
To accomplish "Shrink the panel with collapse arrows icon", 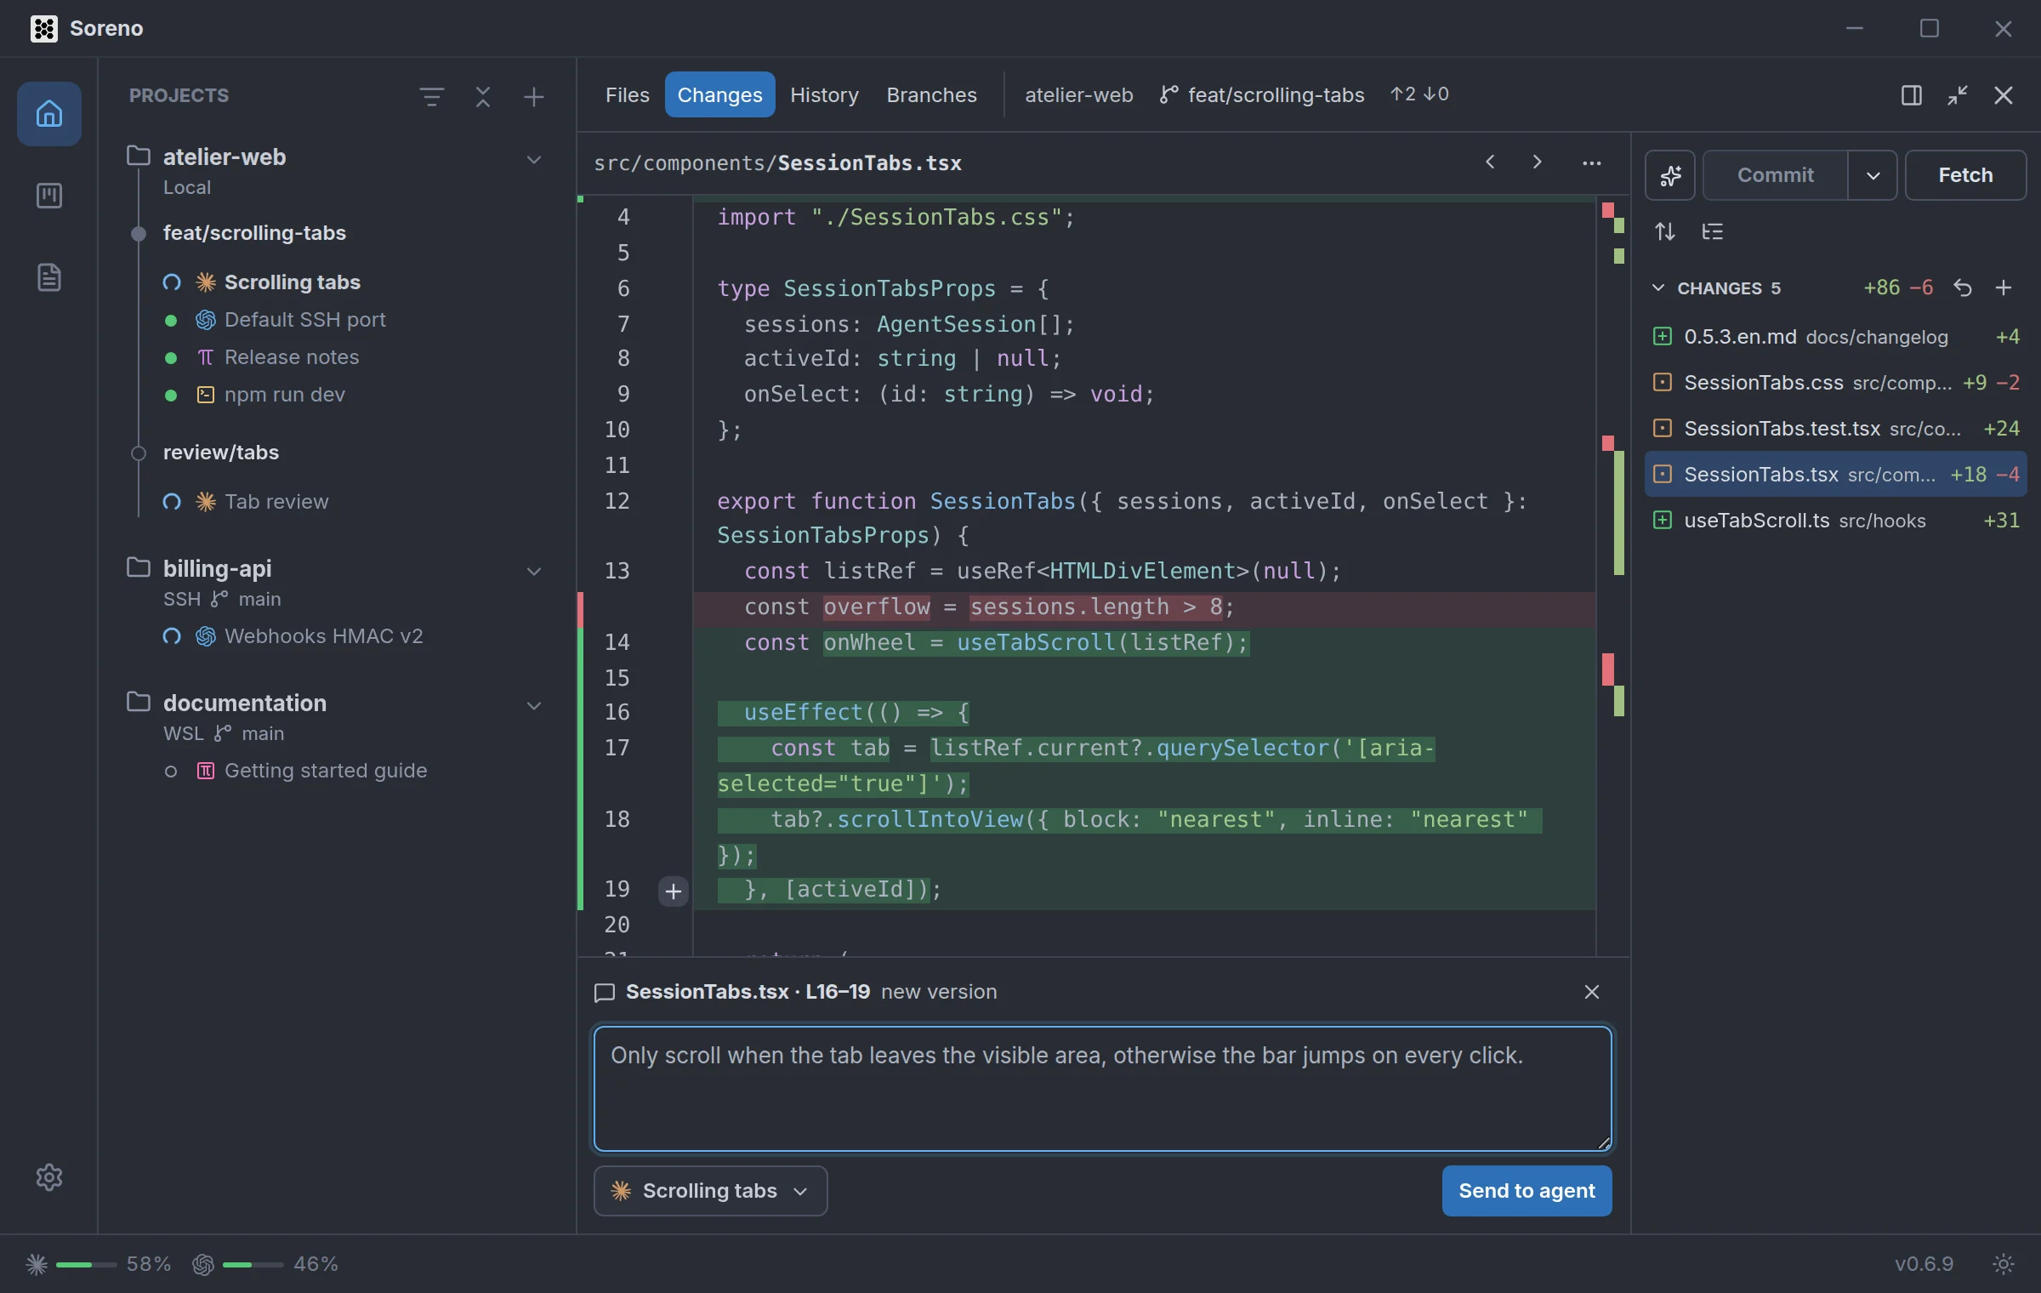I will pos(1958,95).
